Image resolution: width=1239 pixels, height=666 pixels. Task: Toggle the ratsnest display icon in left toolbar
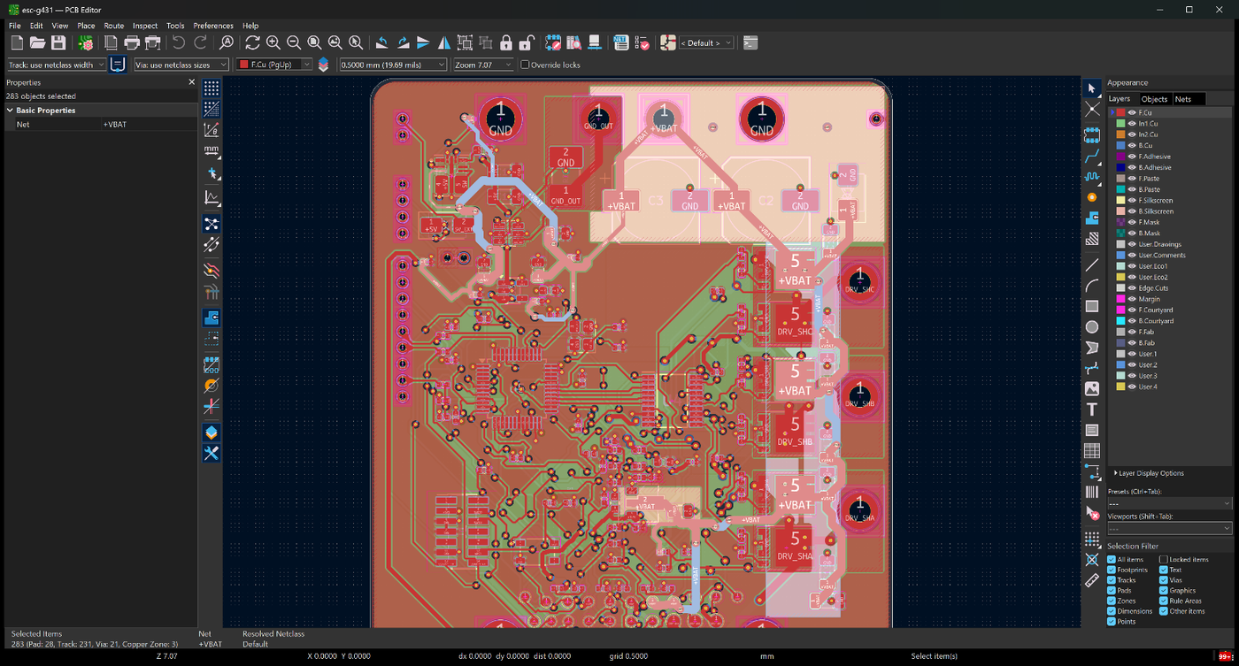click(212, 224)
